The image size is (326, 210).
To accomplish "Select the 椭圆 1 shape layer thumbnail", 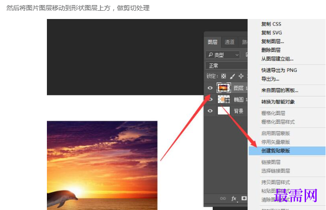I will [x=224, y=99].
